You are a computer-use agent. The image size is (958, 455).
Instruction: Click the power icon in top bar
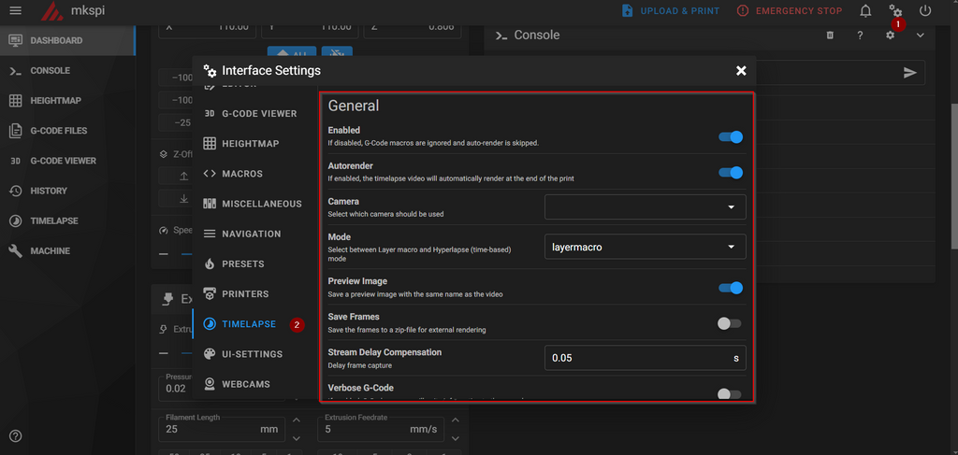click(x=925, y=11)
